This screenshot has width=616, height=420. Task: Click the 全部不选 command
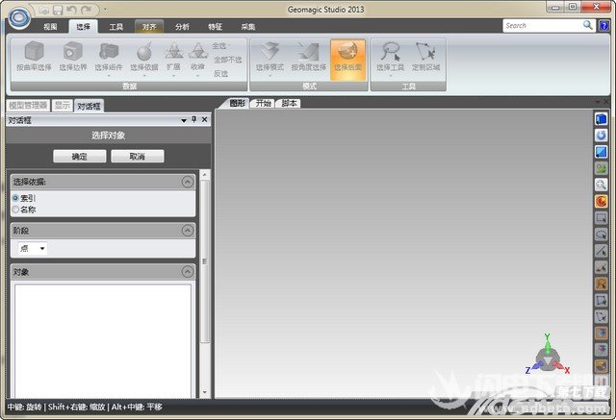tap(227, 60)
